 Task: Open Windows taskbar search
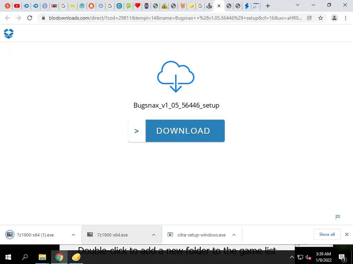tap(25, 257)
